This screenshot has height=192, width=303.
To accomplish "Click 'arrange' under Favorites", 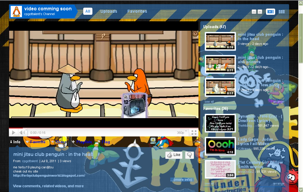I will tap(279, 183).
